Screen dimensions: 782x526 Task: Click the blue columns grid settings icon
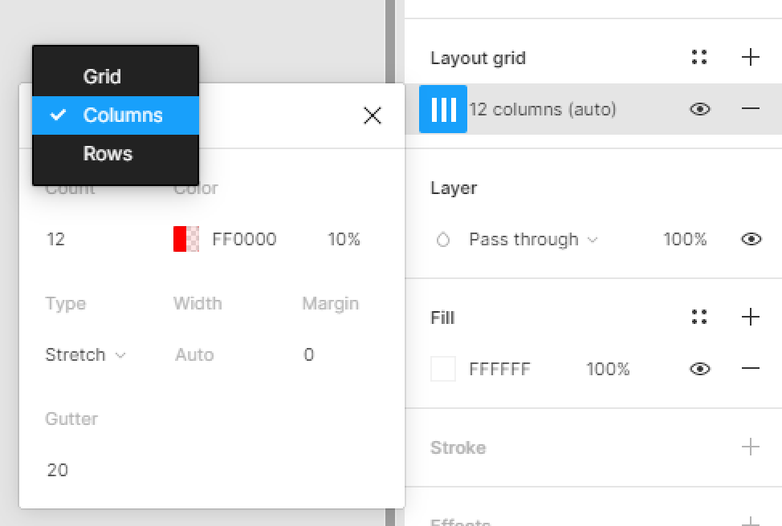(443, 109)
